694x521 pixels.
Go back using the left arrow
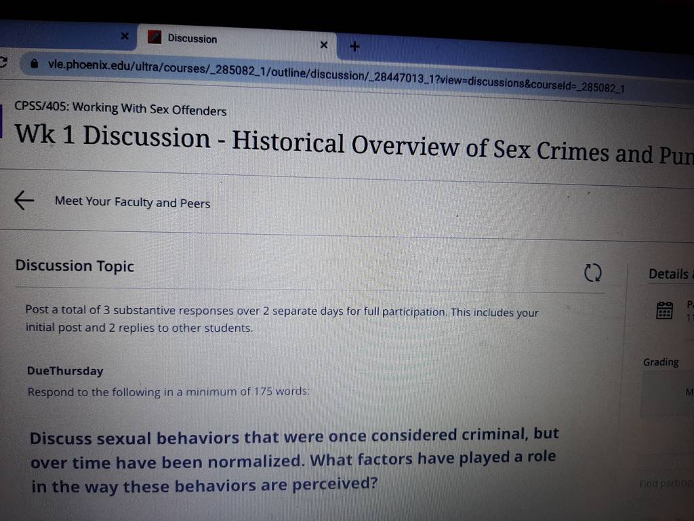(x=24, y=200)
